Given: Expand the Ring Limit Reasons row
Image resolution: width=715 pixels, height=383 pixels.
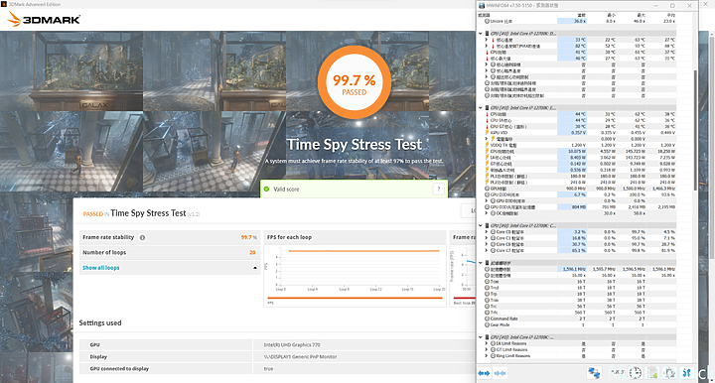Looking at the screenshot, I should pyautogui.click(x=487, y=355).
